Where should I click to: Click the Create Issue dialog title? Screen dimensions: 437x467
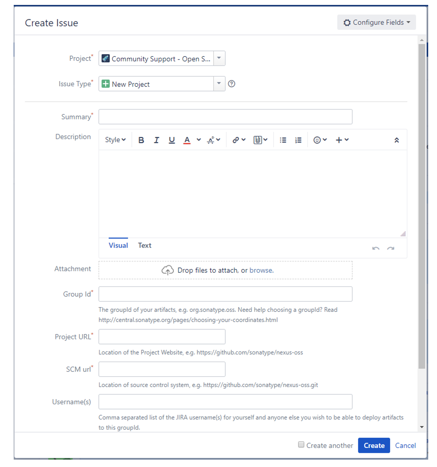(52, 23)
